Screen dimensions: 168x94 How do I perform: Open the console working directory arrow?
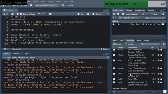pyautogui.click(x=34, y=57)
